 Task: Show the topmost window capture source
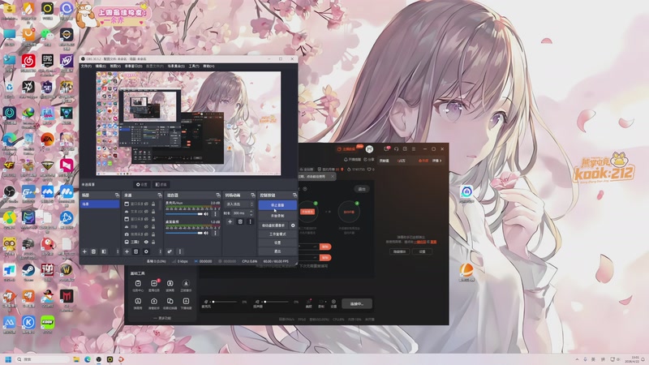coord(146,204)
